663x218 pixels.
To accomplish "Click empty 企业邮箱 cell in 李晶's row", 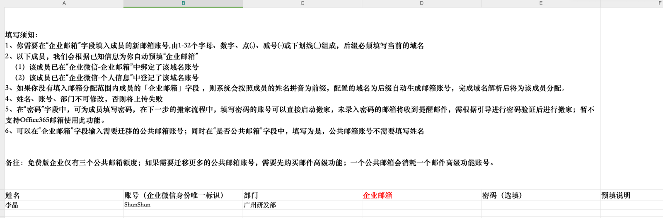I will tap(421, 205).
